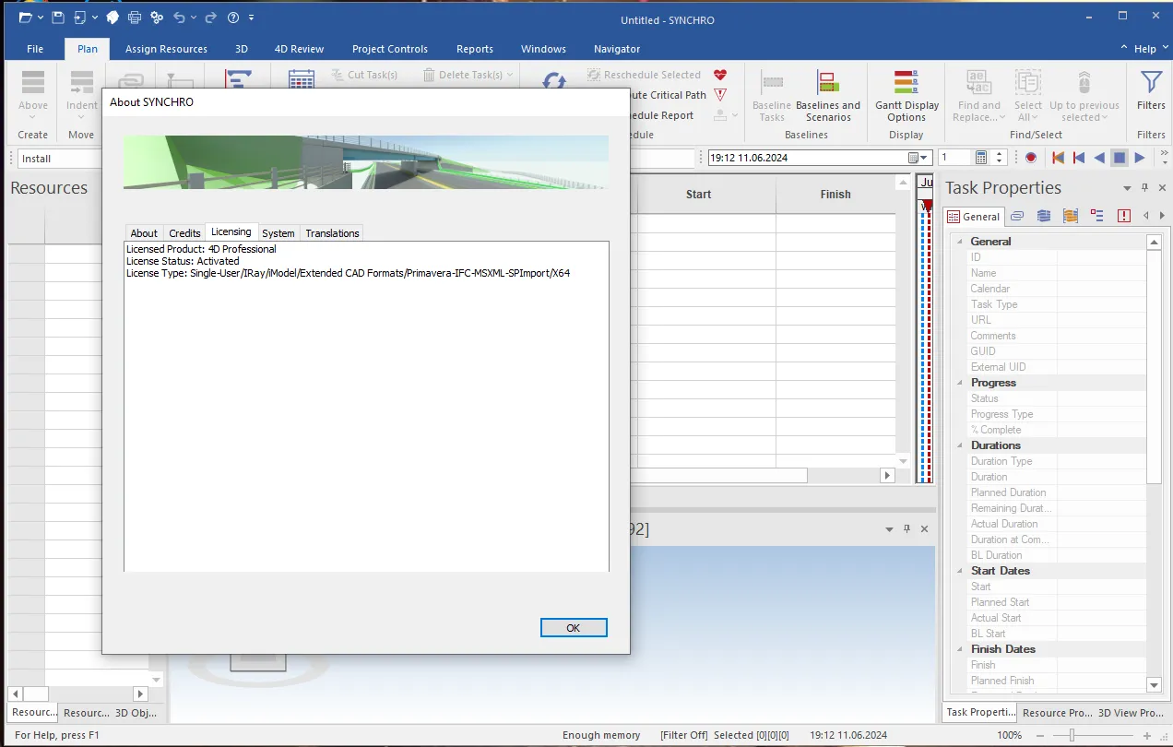Click the red exclamation icon tab in Task Properties

(x=1124, y=216)
